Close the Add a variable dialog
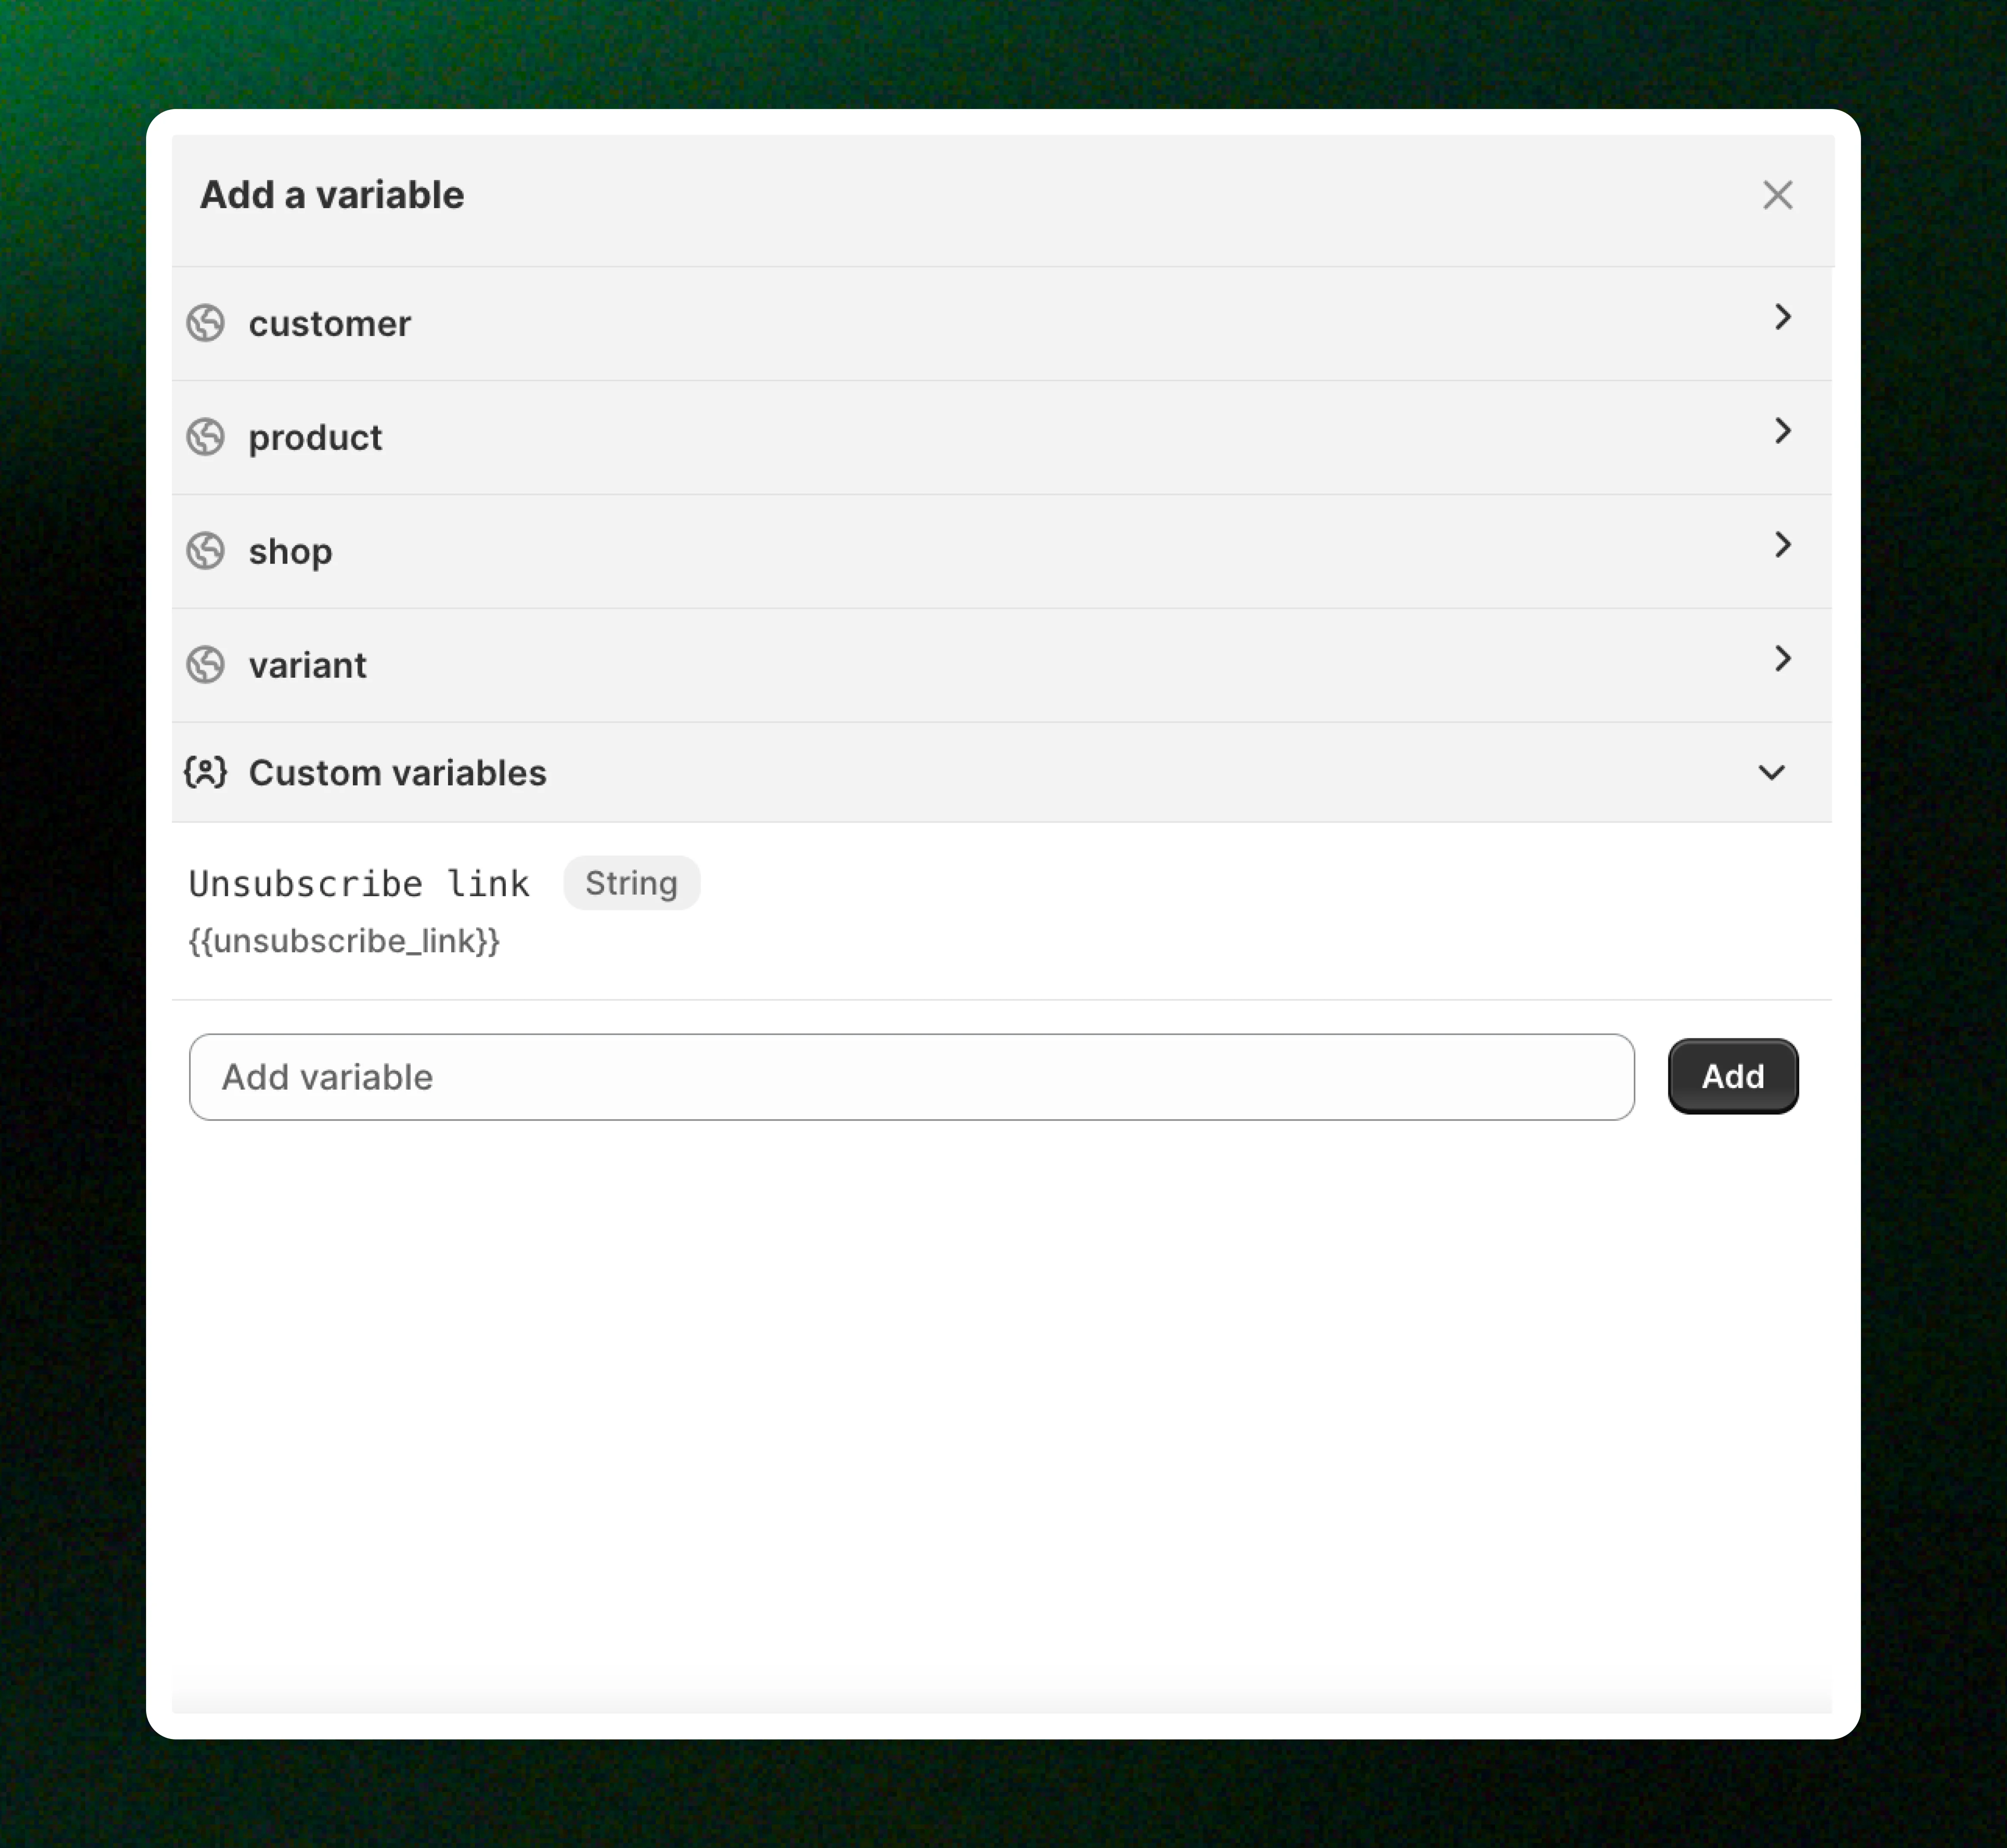2007x1848 pixels. [1777, 195]
